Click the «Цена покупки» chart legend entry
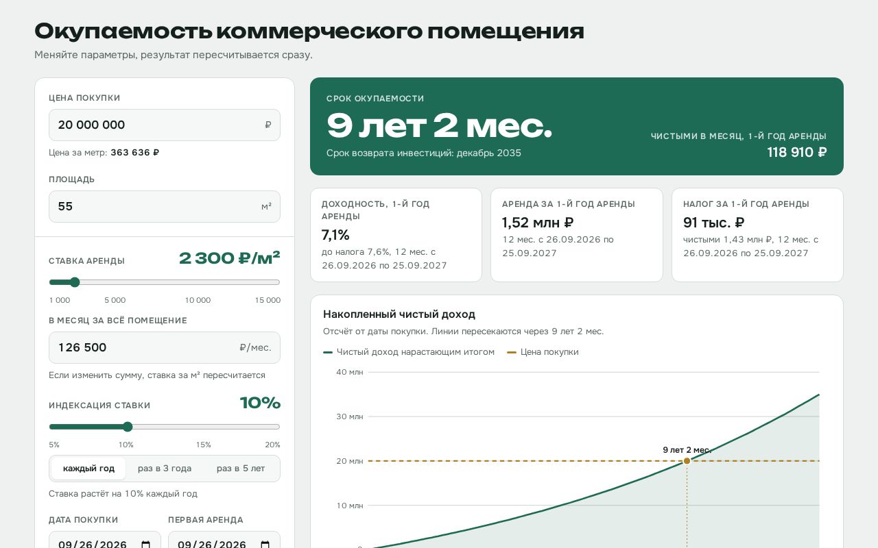This screenshot has width=878, height=548. tap(543, 352)
